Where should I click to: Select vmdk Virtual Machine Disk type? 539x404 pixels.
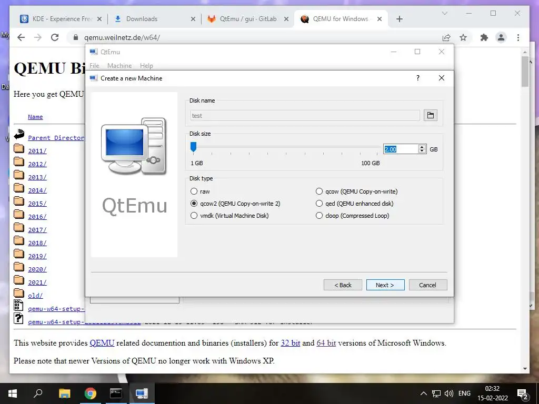194,215
